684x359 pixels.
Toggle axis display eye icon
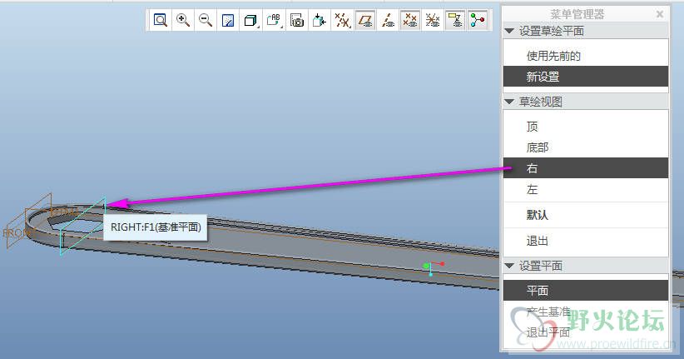(x=388, y=20)
